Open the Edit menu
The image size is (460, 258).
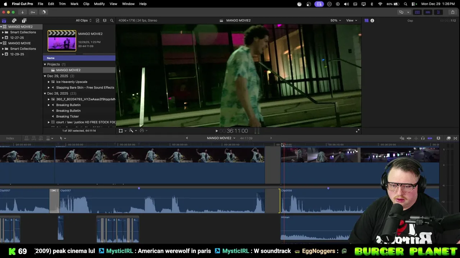51,4
